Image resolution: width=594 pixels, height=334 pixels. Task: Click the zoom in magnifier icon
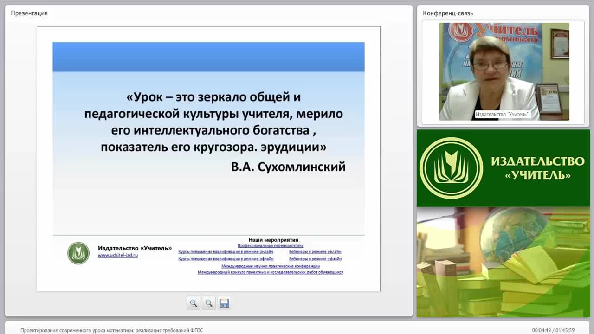[194, 303]
